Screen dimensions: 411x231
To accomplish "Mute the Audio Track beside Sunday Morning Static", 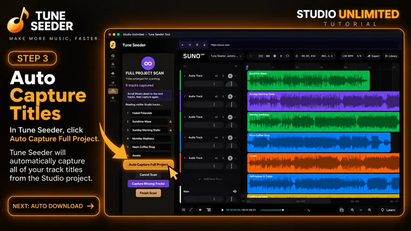I will pos(216,96).
